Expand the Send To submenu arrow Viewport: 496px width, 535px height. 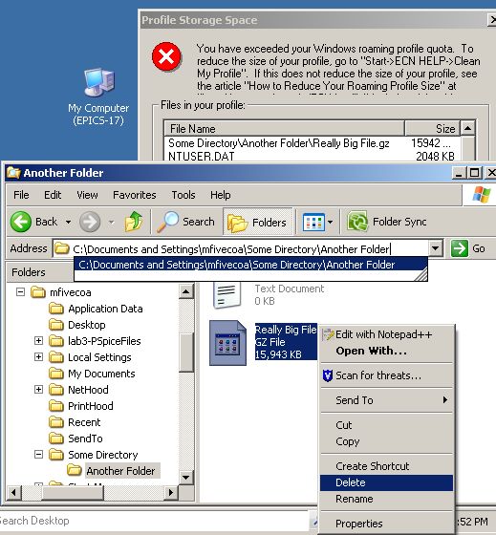tap(444, 399)
